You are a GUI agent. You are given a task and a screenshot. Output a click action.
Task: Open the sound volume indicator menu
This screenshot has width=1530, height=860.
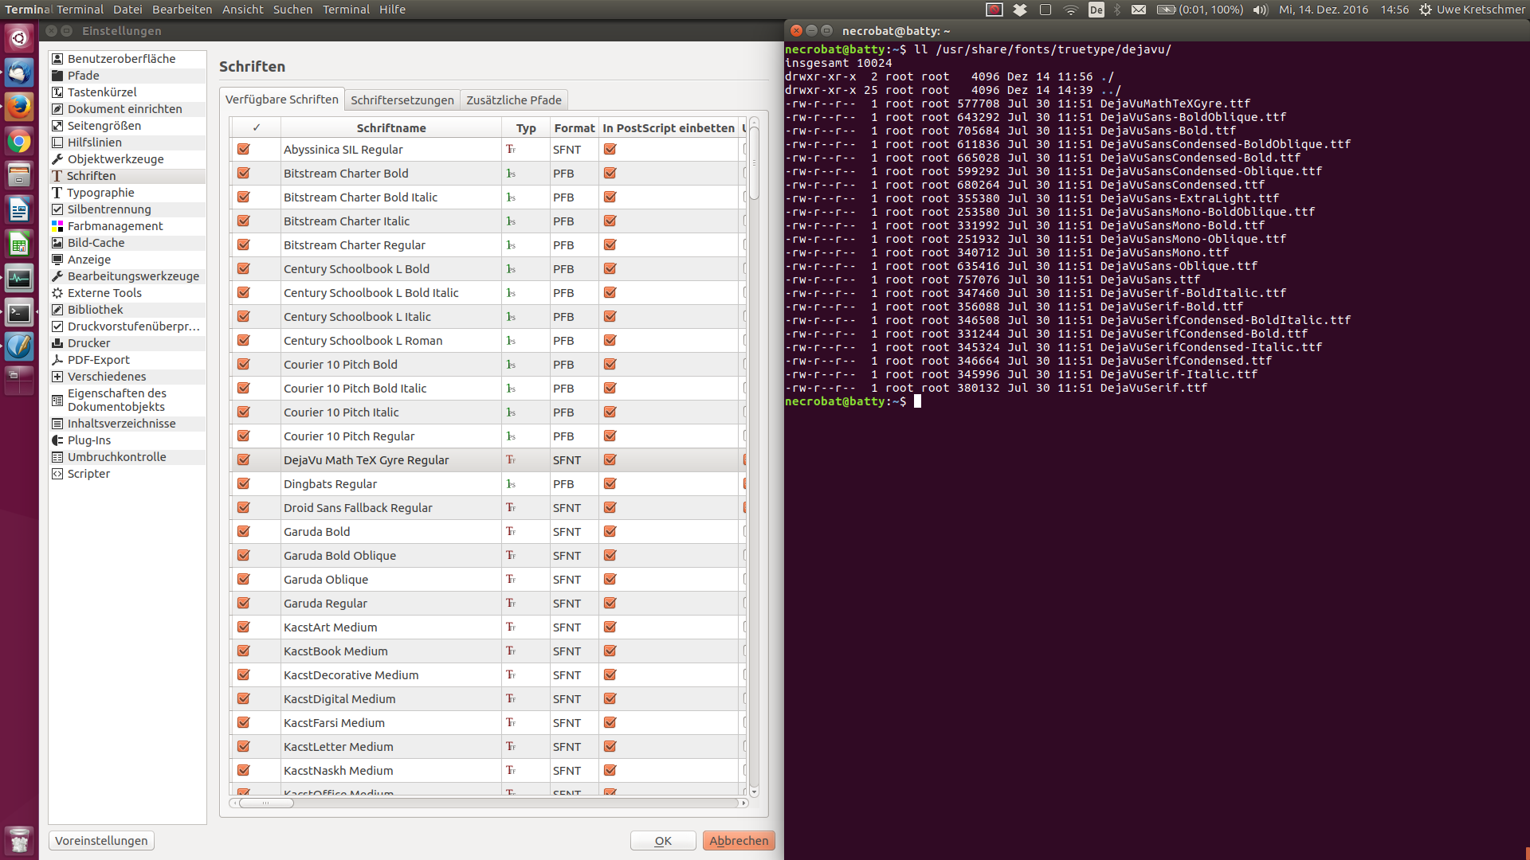click(1260, 10)
